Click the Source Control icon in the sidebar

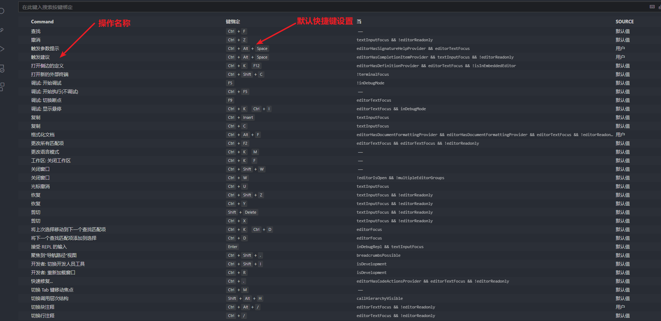click(2, 31)
